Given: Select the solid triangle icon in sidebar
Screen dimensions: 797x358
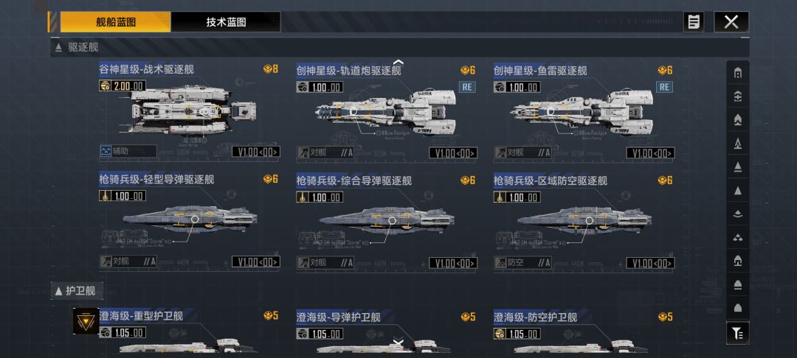Looking at the screenshot, I should (x=737, y=191).
